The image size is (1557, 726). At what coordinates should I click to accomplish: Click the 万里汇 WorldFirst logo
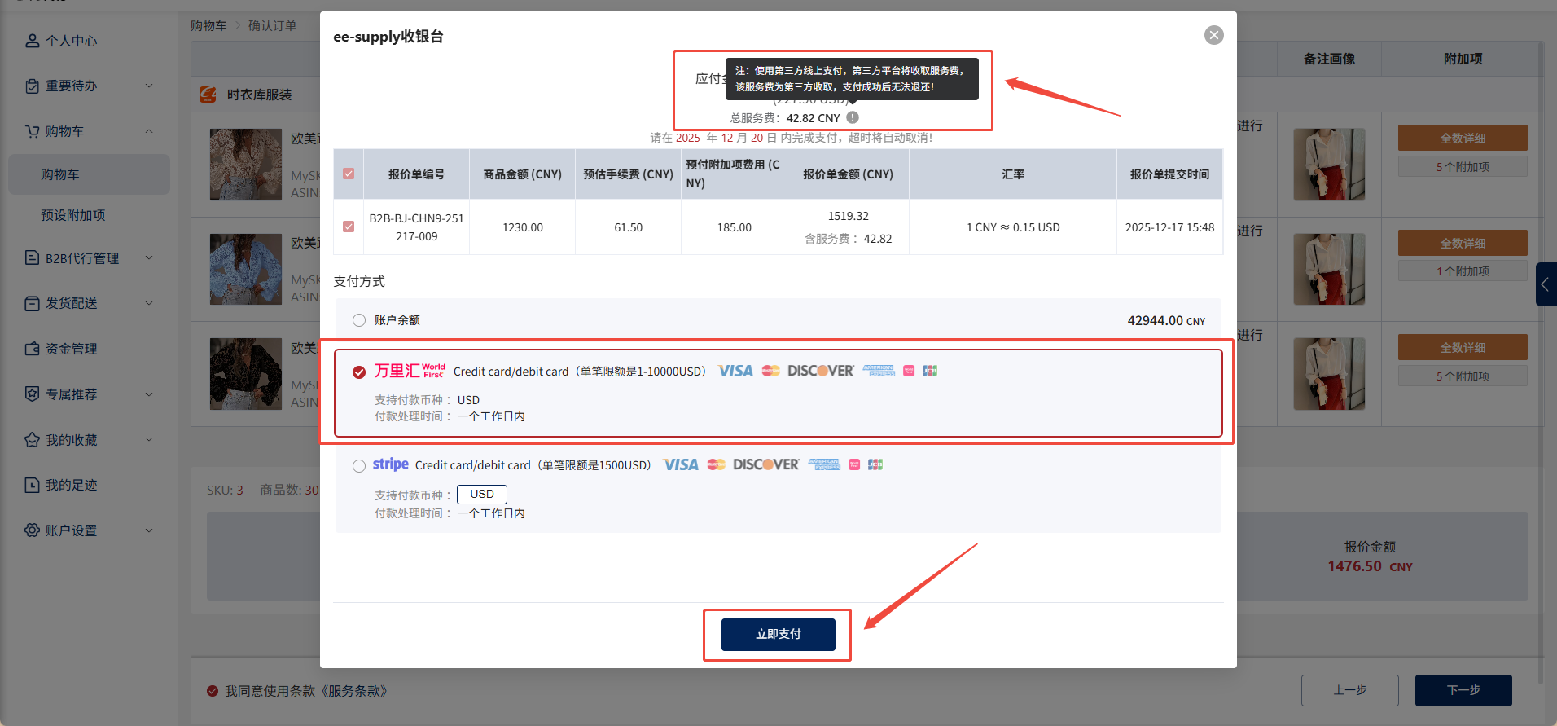tap(410, 371)
